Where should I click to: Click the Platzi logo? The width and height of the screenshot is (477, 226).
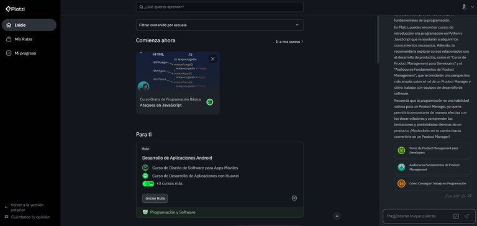[15, 9]
